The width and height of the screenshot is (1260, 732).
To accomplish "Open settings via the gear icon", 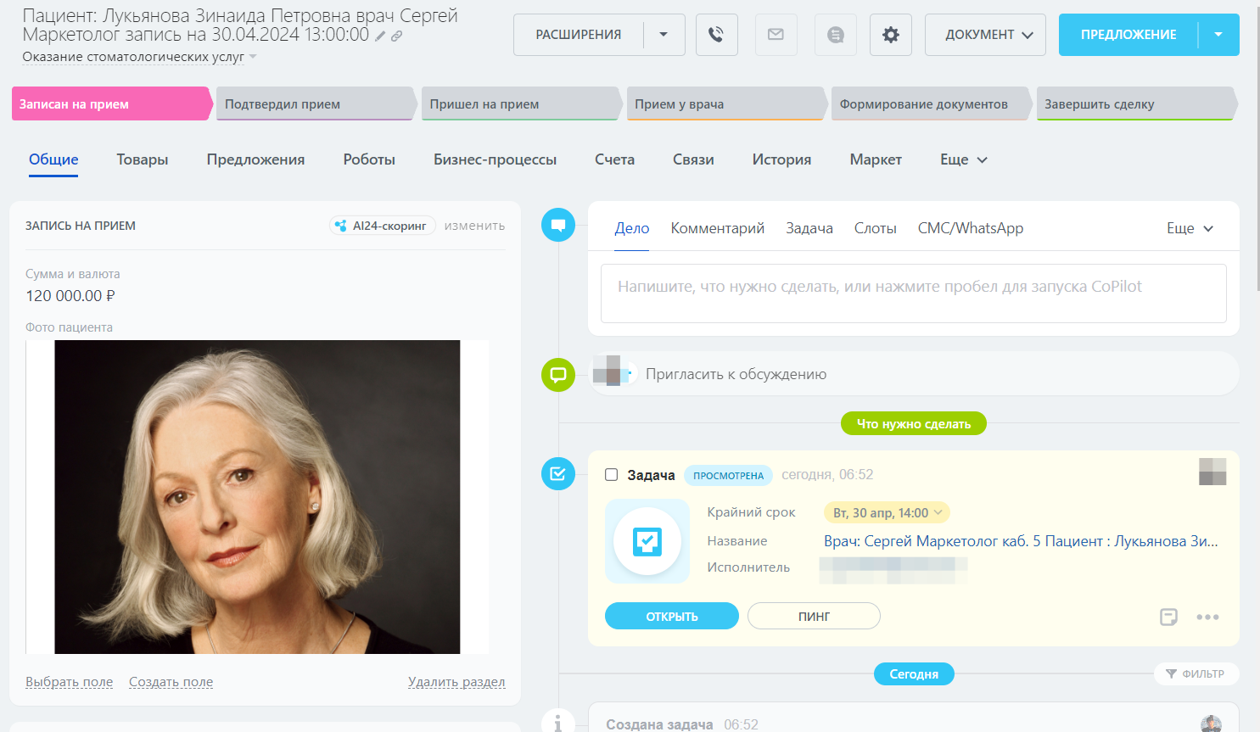I will tap(890, 35).
